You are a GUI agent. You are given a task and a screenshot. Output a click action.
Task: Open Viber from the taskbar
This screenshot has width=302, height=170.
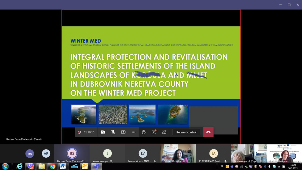tap(30, 166)
